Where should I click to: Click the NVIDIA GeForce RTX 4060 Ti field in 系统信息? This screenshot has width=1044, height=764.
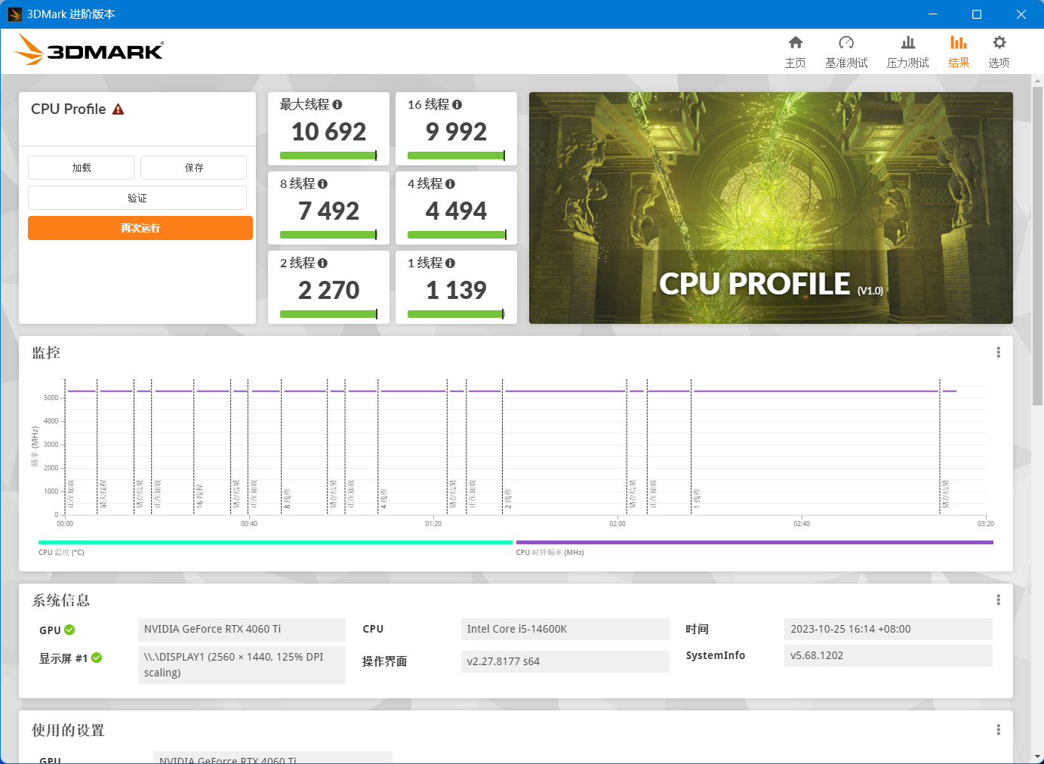(242, 630)
